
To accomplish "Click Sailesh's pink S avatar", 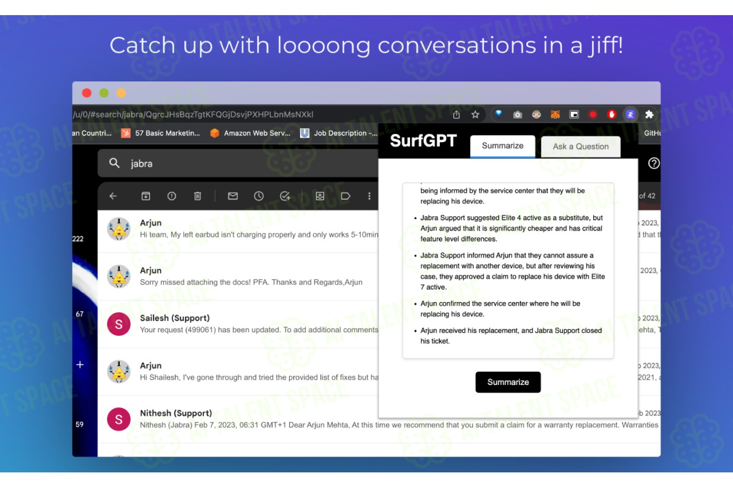I will click(x=119, y=324).
